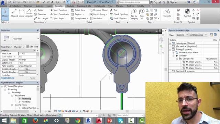Image resolution: width=220 pixels, height=124 pixels.
Task: Open Graphic Display Options Edit button
Action: [27, 72]
